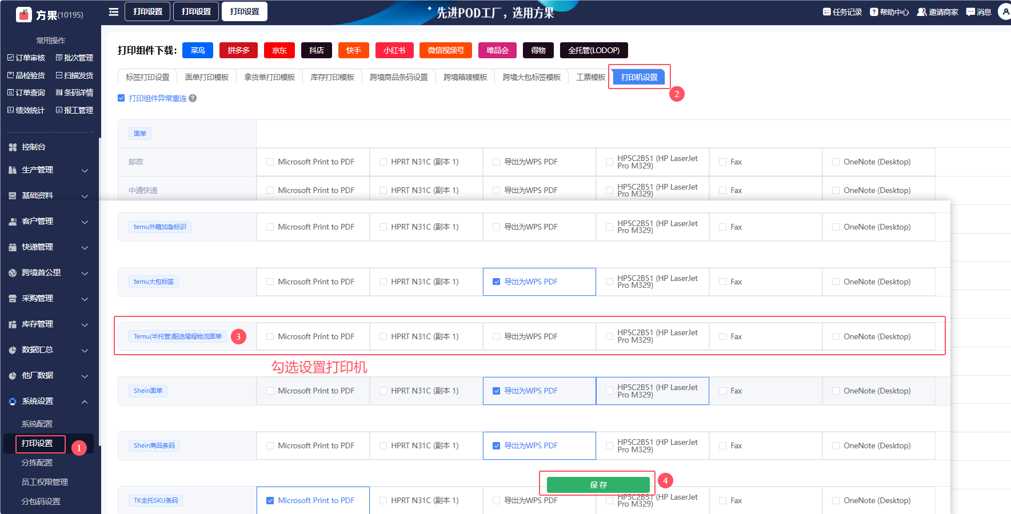Click the 客户管理 sidebar icon
This screenshot has height=514, width=1011.
tap(13, 222)
